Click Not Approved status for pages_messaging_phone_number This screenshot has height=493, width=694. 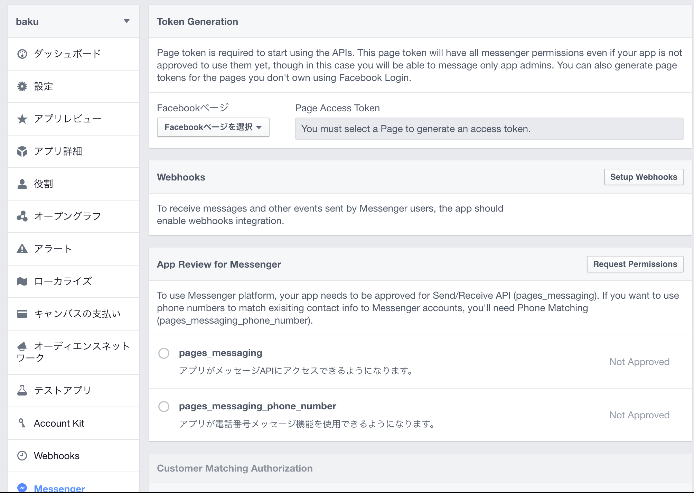tap(639, 415)
